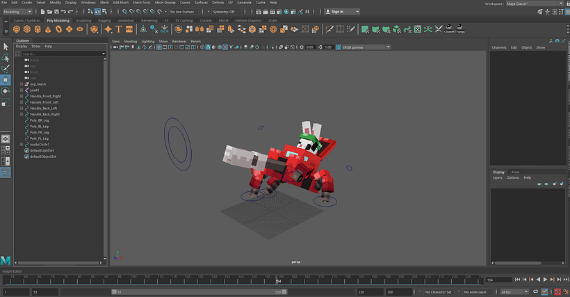Viewport: 570px width, 297px height.
Task: Click the Redo arrow icon
Action: pos(70,12)
